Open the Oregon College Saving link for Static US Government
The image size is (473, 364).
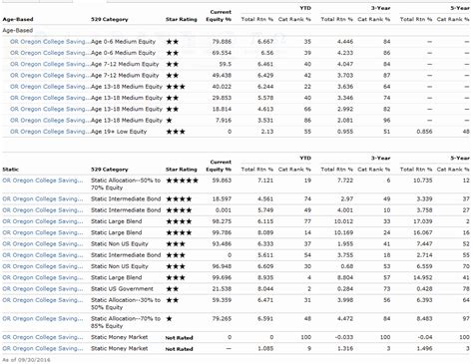(43, 289)
